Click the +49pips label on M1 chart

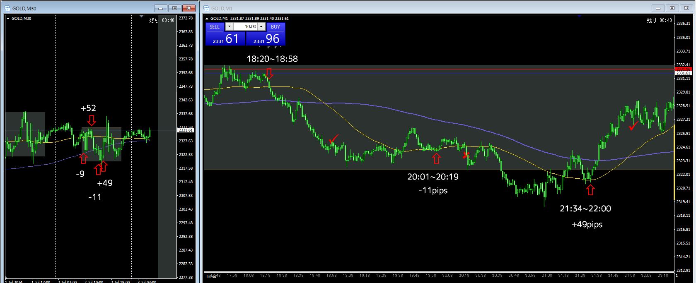587,224
